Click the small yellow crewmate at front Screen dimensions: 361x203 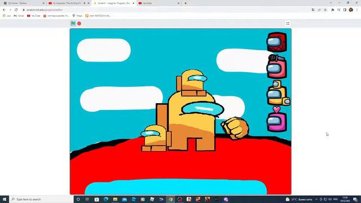coord(156,138)
